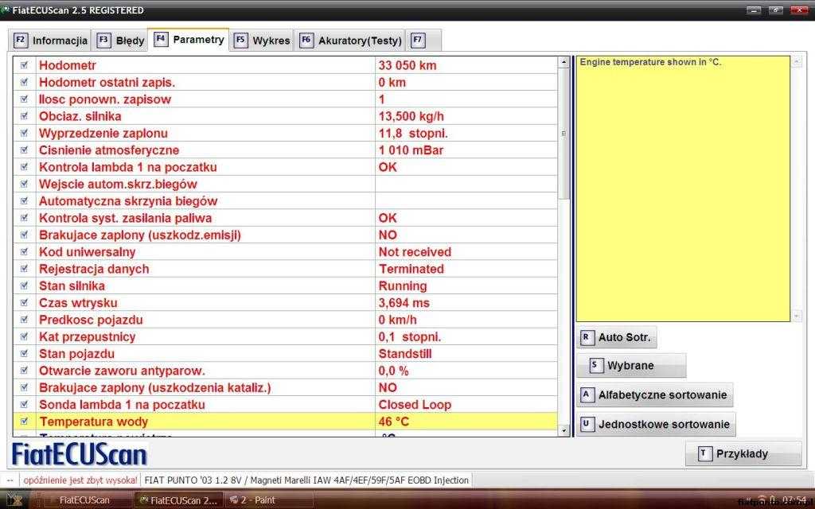Uncheck the Stan silnika checkbox
Viewport: 815px width, 509px height.
click(24, 286)
